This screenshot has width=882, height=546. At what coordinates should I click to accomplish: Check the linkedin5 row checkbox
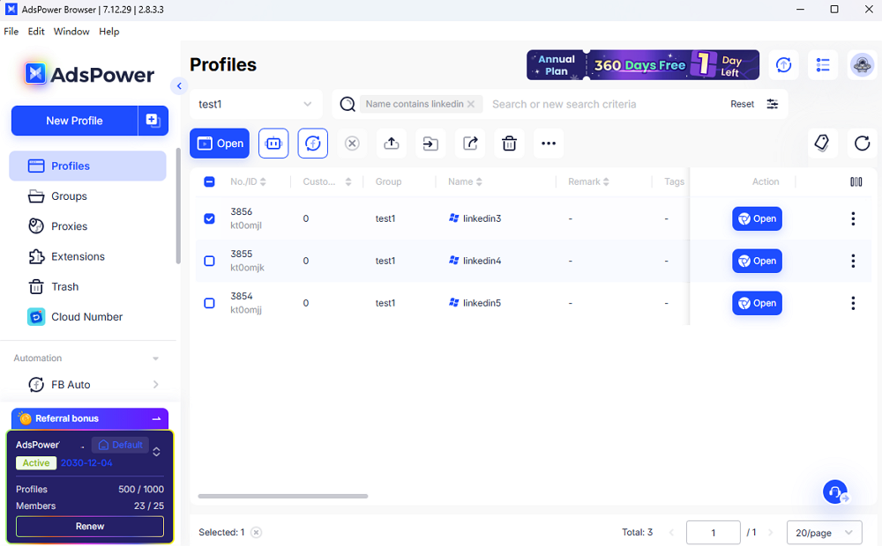click(x=209, y=303)
